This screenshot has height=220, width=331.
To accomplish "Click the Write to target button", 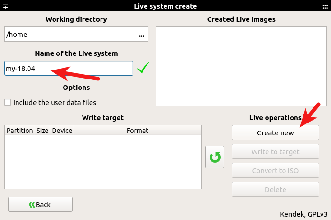I will (x=275, y=152).
